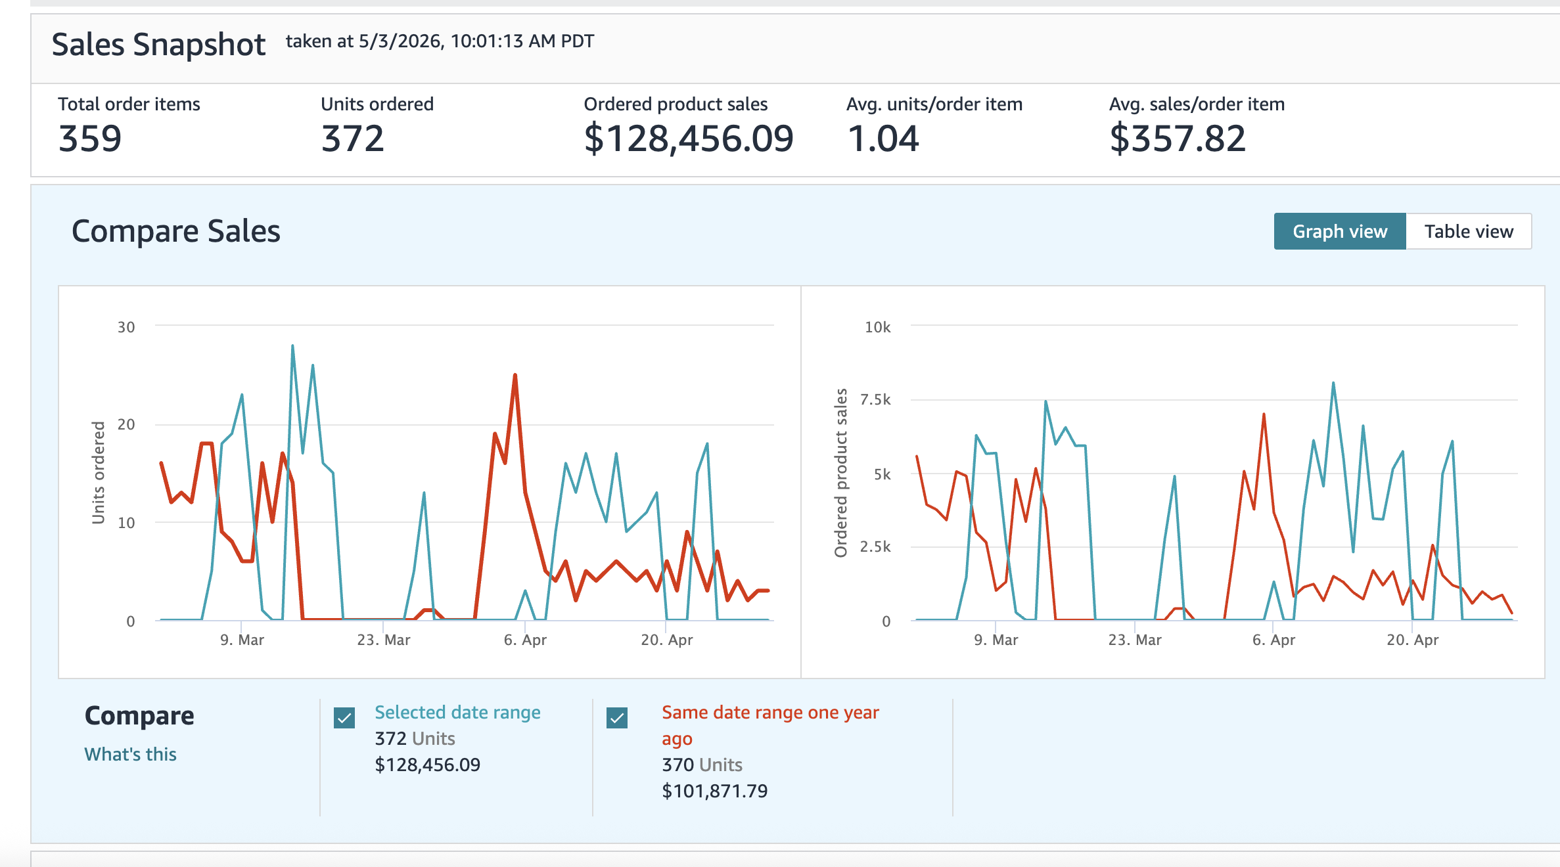
Task: Click Ordered product sales value $128,456.09
Action: (689, 139)
